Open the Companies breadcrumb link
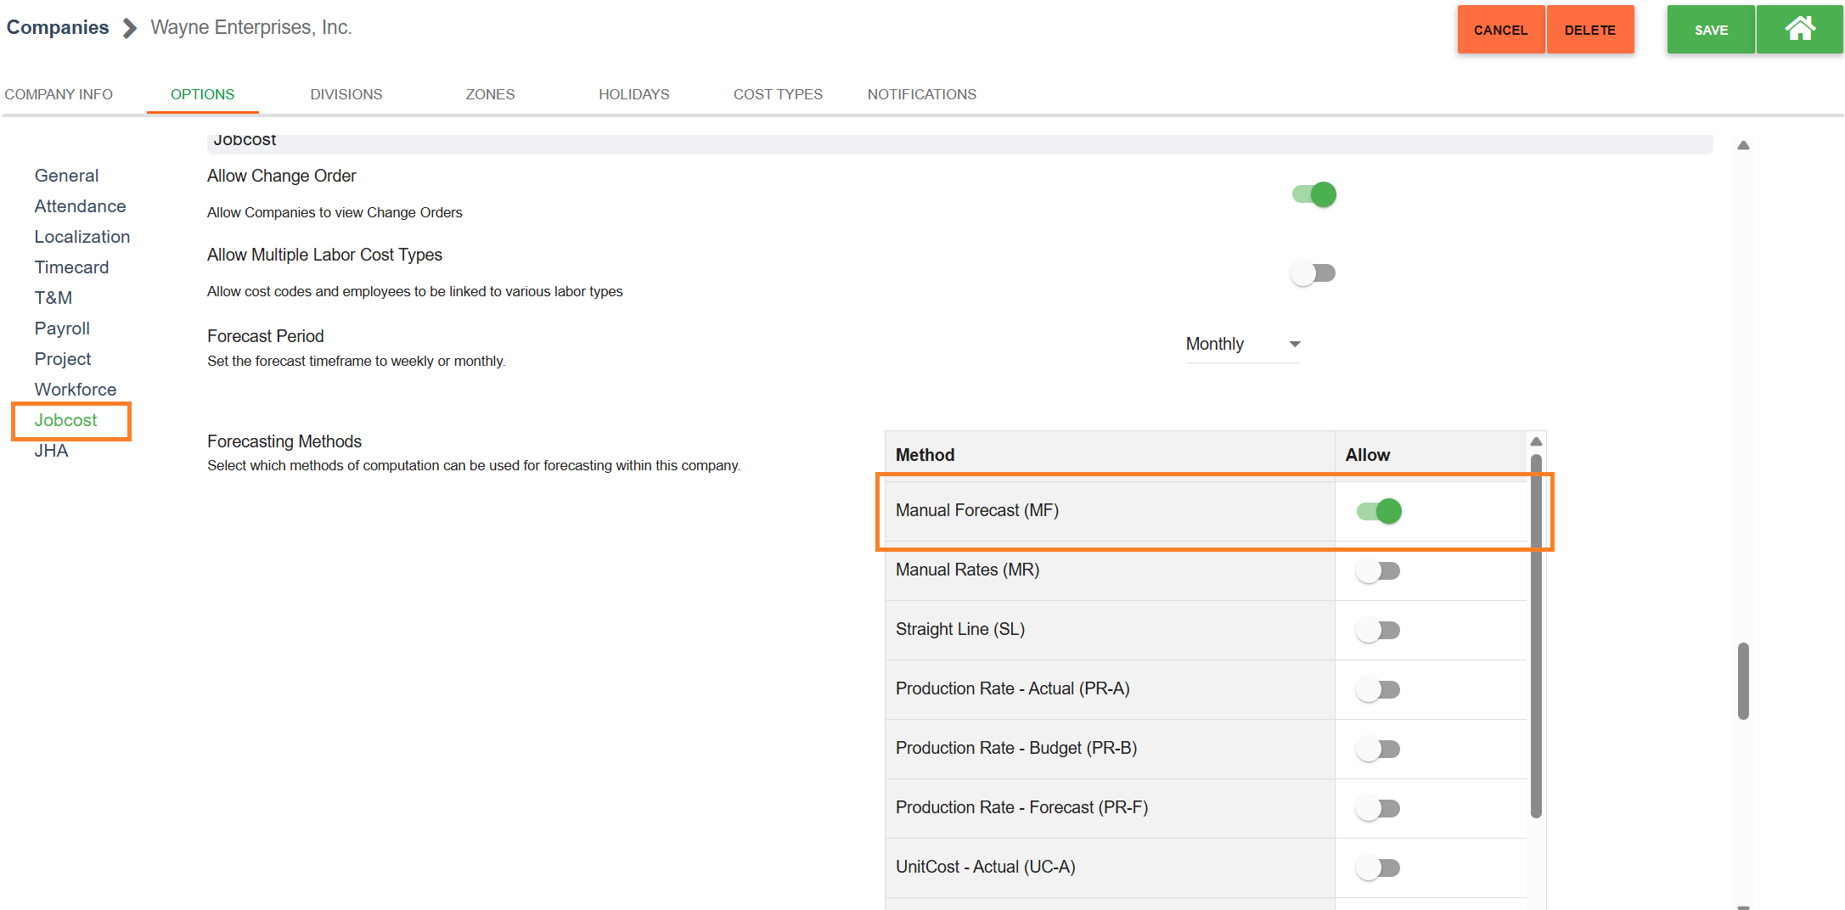The image size is (1845, 910). pos(58,28)
